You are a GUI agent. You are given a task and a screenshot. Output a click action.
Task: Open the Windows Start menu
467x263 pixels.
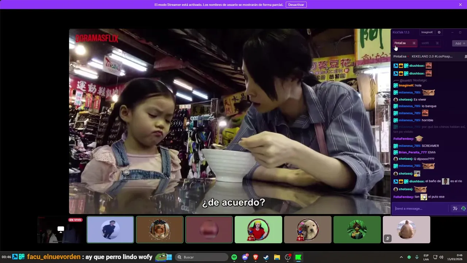click(169, 257)
